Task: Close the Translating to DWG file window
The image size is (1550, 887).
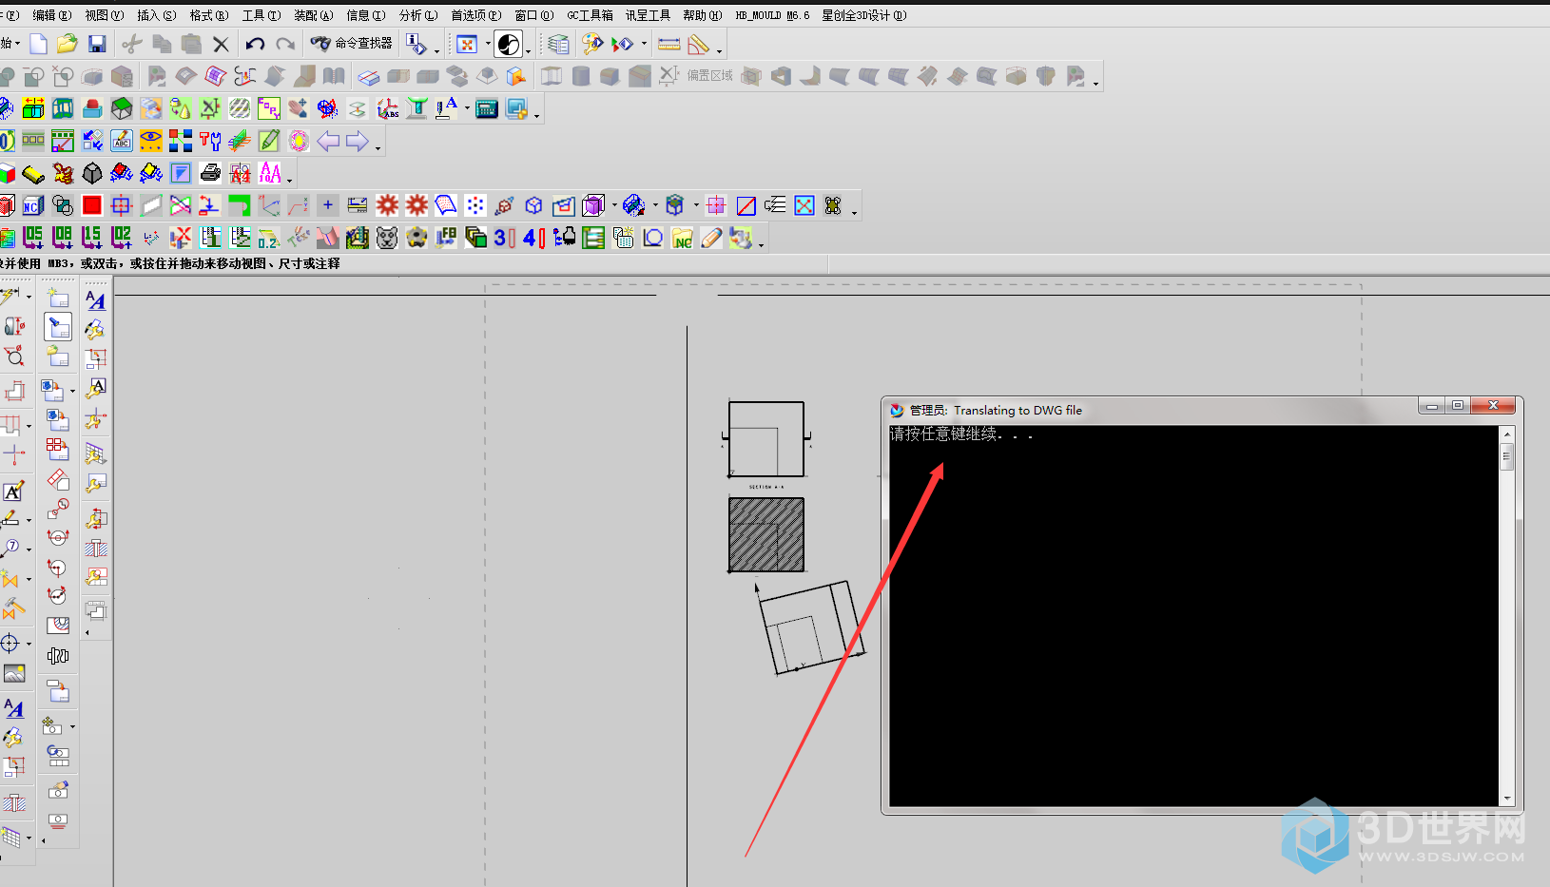Action: [1493, 406]
